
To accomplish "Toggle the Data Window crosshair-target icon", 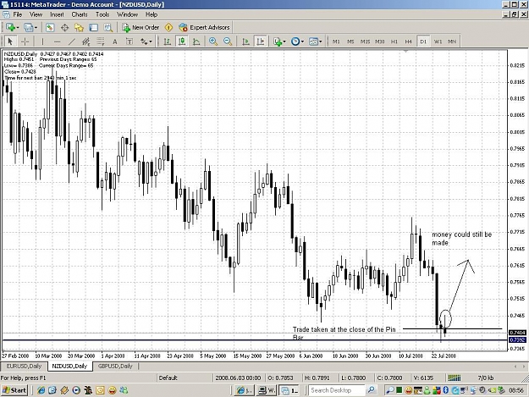I will tap(64, 28).
